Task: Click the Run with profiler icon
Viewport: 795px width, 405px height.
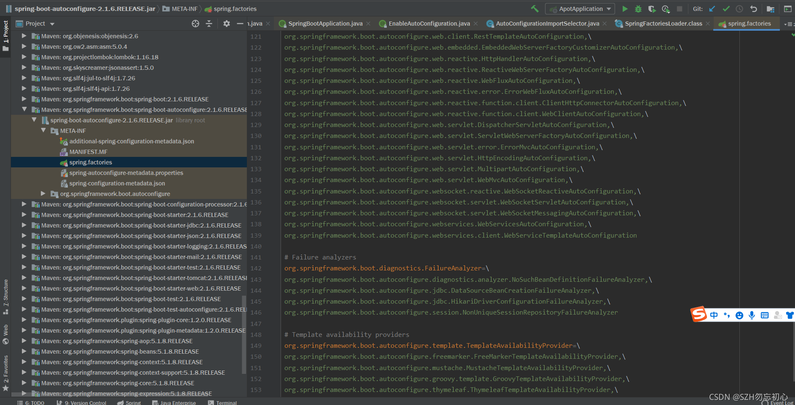Action: tap(666, 9)
